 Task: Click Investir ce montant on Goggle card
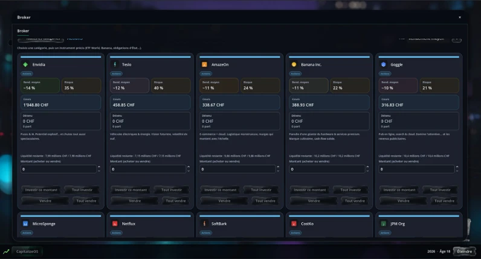click(x=399, y=190)
